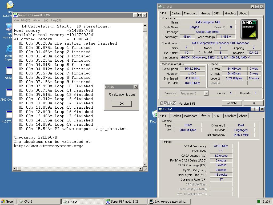Click OK in the Finish dialog
The width and height of the screenshot is (273, 205).
(x=122, y=104)
